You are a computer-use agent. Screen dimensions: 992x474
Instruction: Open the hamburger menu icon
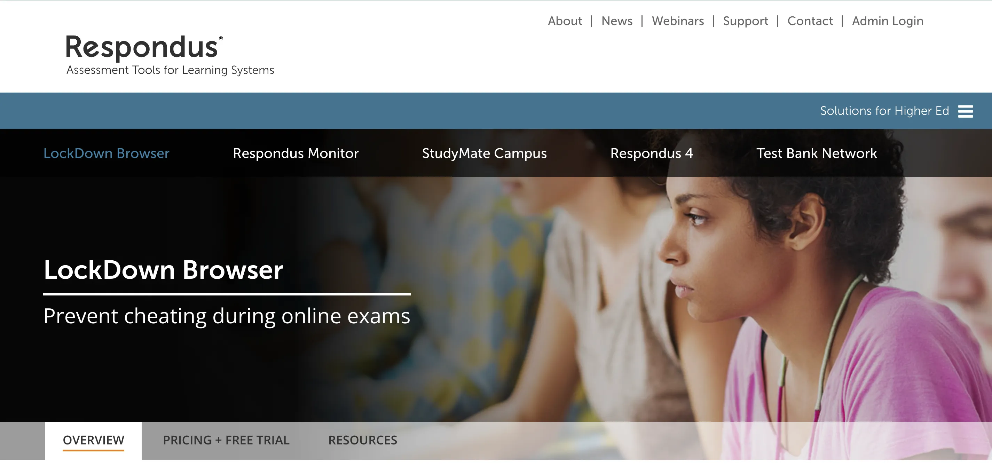(x=966, y=111)
